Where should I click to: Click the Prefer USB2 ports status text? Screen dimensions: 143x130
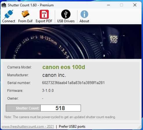[72, 127]
